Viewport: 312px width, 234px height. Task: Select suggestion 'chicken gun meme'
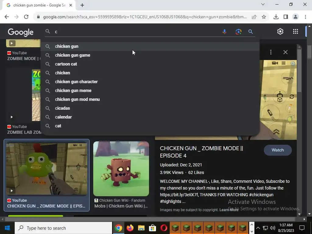(x=150, y=90)
